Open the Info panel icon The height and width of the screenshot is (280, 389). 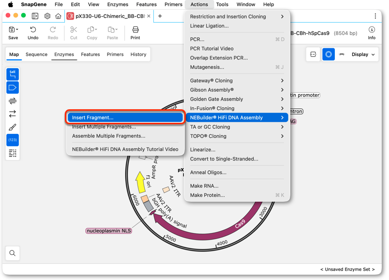tap(372, 30)
